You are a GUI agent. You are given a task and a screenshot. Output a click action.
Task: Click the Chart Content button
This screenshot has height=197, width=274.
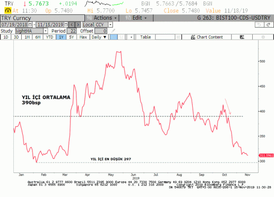207,37
